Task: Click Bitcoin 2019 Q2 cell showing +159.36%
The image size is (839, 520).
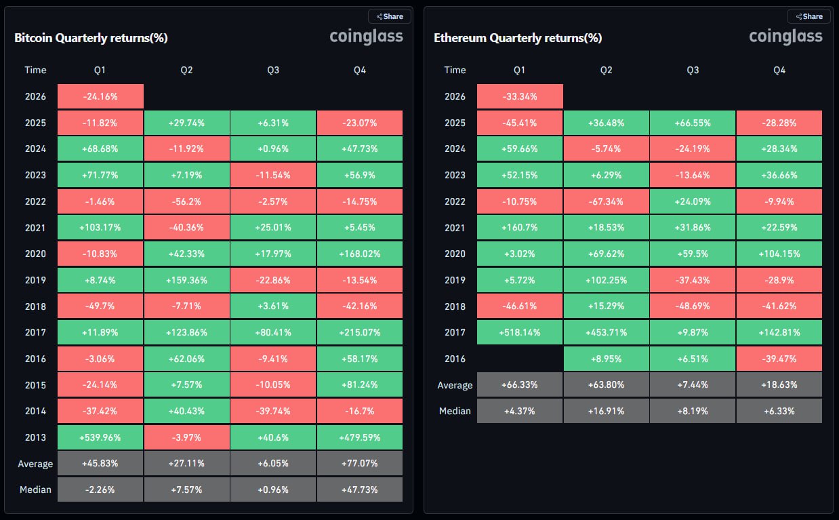Action: click(186, 280)
